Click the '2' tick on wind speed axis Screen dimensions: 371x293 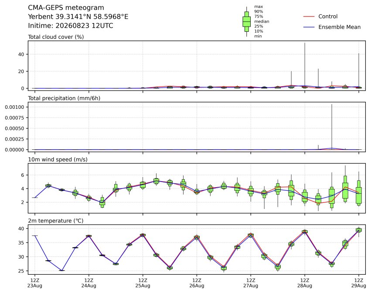(23, 202)
